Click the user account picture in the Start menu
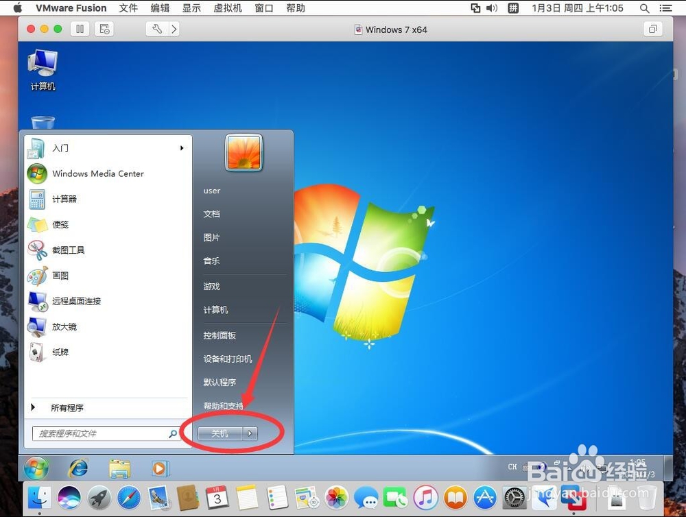The image size is (686, 517). [x=244, y=153]
